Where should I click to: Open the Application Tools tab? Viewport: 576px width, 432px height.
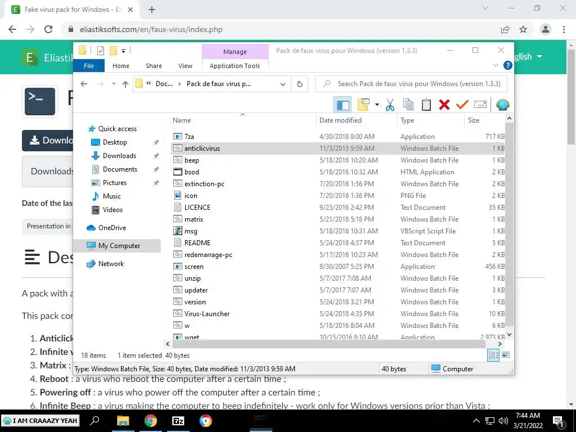(x=235, y=66)
